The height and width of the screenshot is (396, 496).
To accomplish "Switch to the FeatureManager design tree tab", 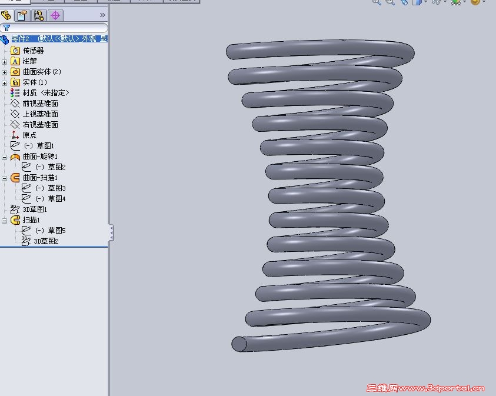I will tap(6, 15).
